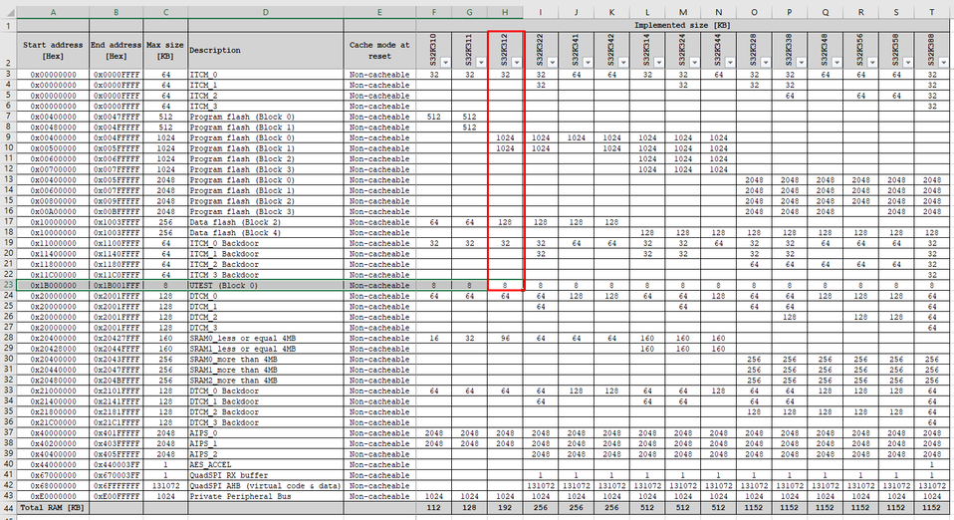Select column B header
Viewport: 954px width, 520px height.
pyautogui.click(x=117, y=12)
